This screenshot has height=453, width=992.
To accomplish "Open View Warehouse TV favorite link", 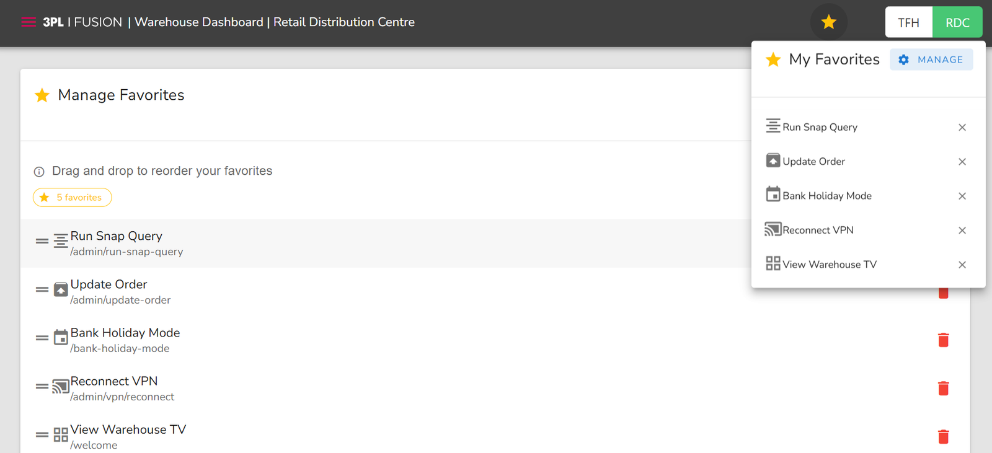I will pos(829,265).
